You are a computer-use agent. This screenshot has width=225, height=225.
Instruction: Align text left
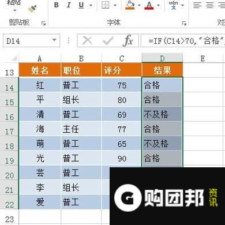pos(197,5)
